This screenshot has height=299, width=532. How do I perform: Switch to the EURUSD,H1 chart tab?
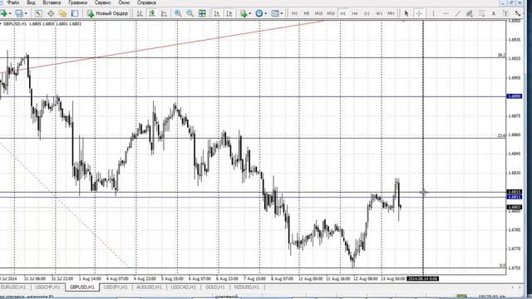(x=13, y=287)
